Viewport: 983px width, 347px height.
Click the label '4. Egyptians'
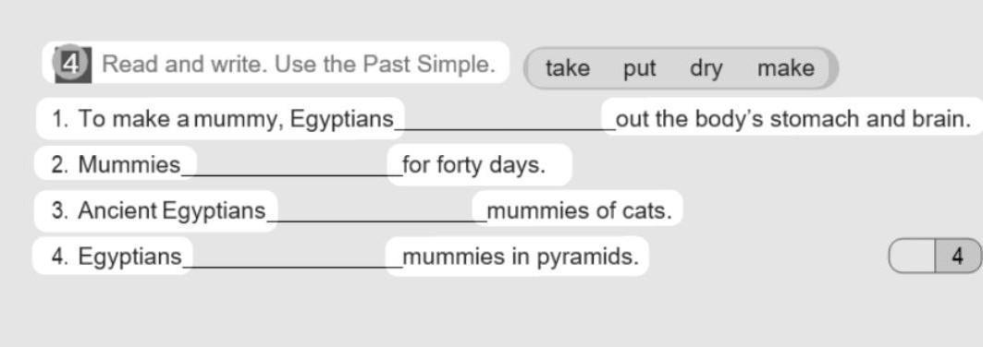(x=117, y=257)
